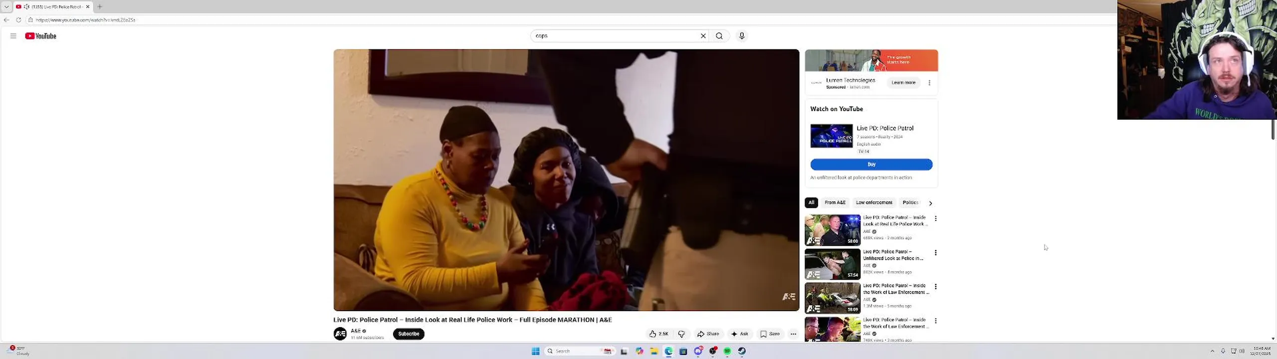Start voice search with microphone icon
Image resolution: width=1277 pixels, height=359 pixels.
(742, 36)
